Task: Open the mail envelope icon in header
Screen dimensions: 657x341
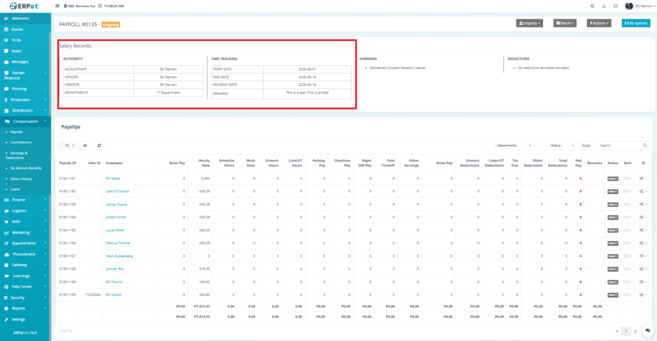Action: (x=616, y=6)
